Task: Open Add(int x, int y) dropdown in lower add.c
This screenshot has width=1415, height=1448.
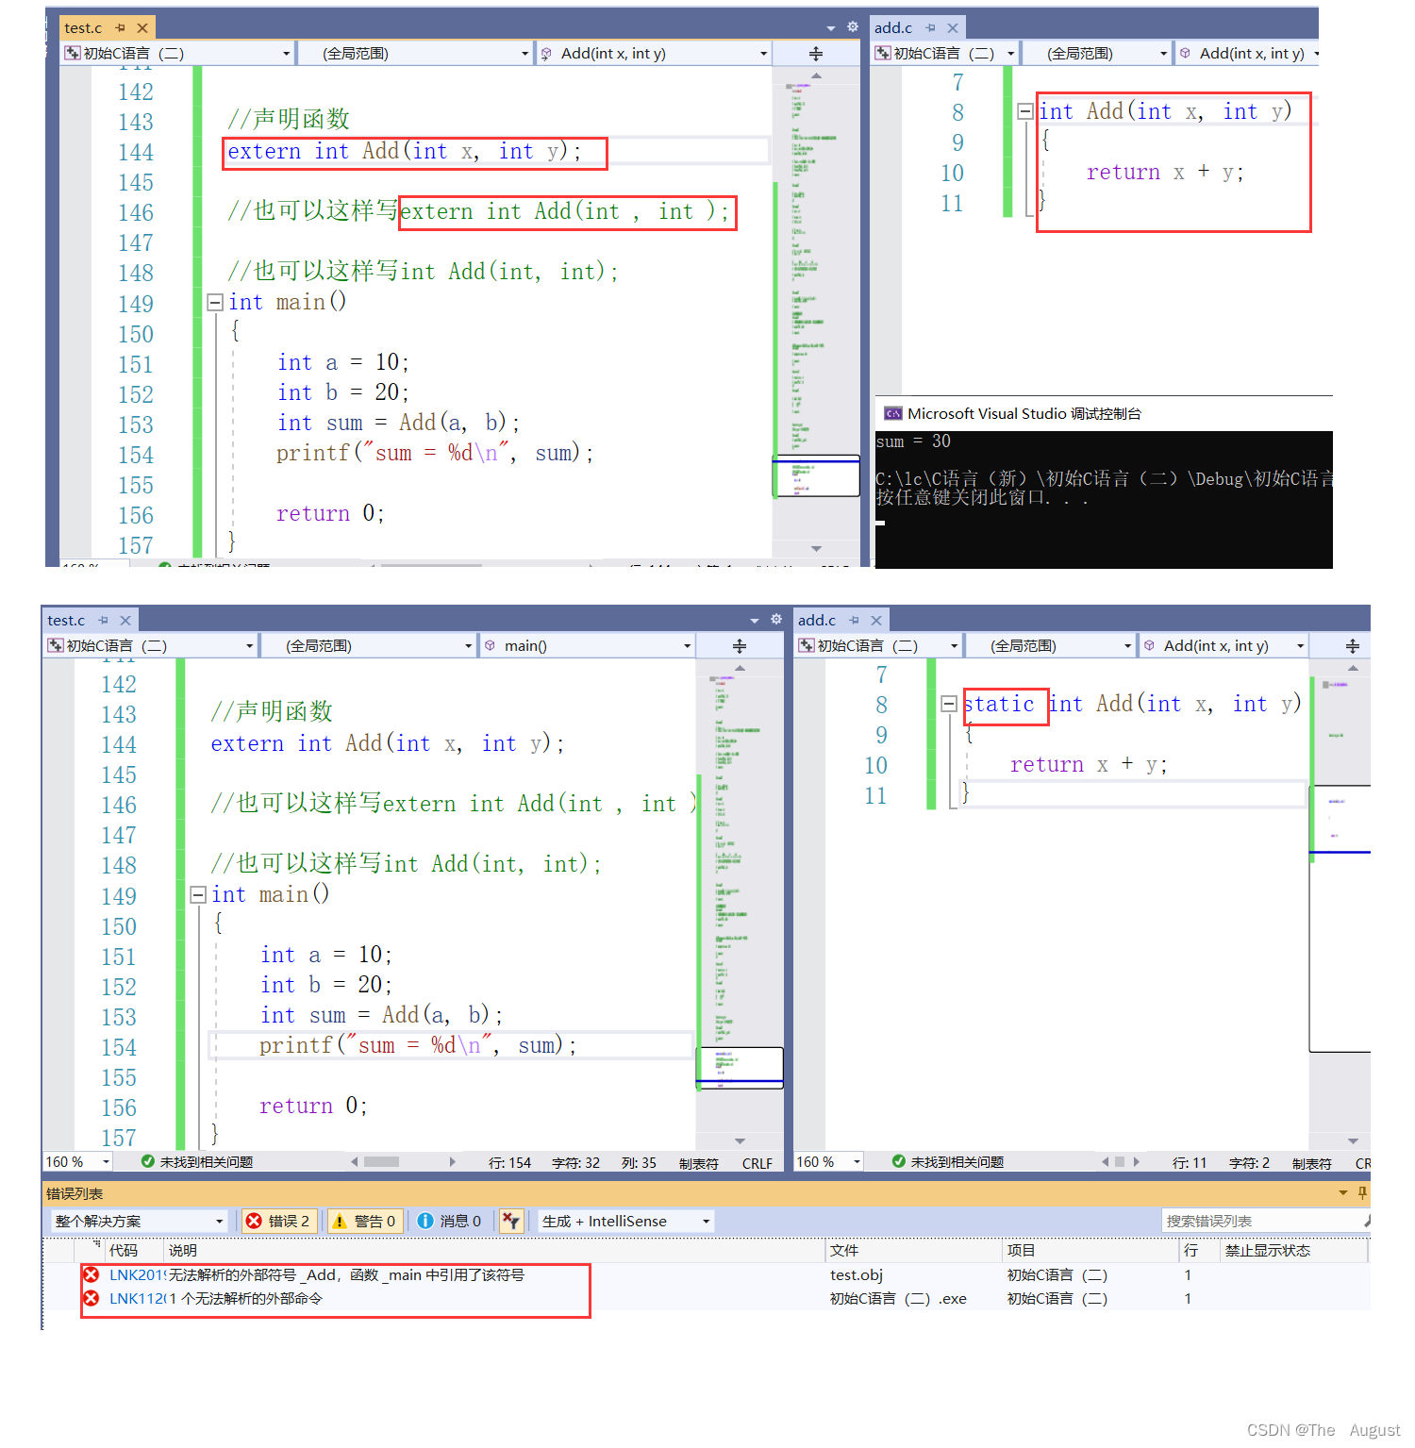Action: point(1224,646)
